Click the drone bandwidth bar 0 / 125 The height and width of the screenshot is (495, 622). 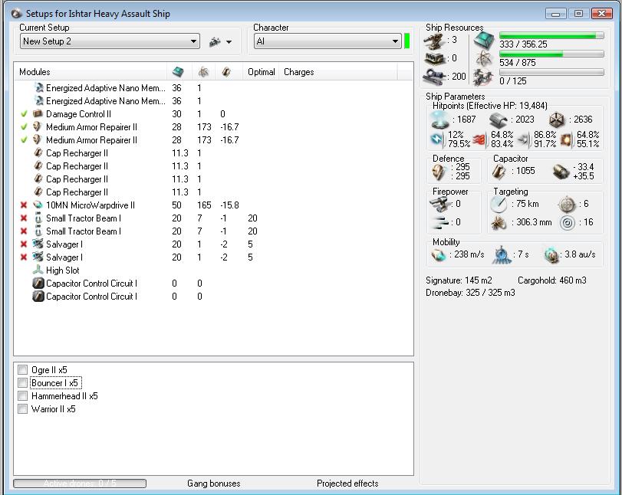click(551, 72)
